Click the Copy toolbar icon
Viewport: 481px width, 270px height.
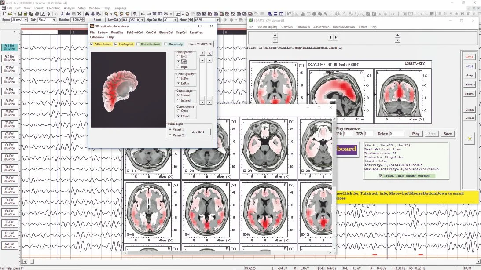pyautogui.click(x=69, y=14)
